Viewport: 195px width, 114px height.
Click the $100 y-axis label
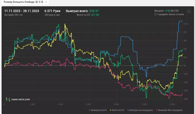tap(186, 24)
